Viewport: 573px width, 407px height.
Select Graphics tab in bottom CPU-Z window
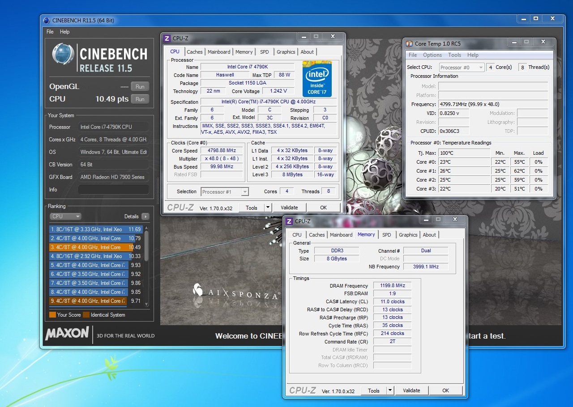408,235
